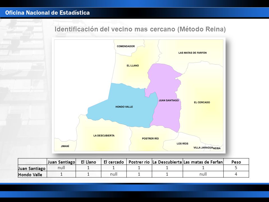Click the EL CERCADO map label

202,102
